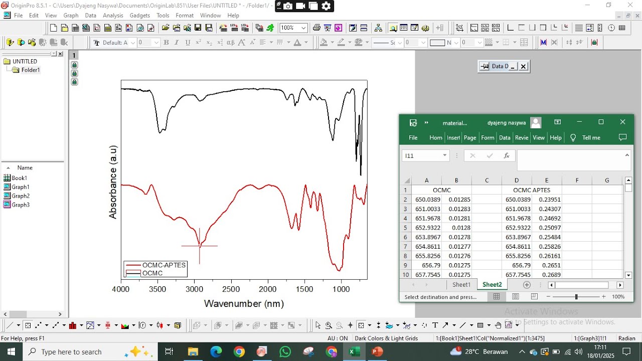Click the Open project folder icon

click(x=166, y=28)
